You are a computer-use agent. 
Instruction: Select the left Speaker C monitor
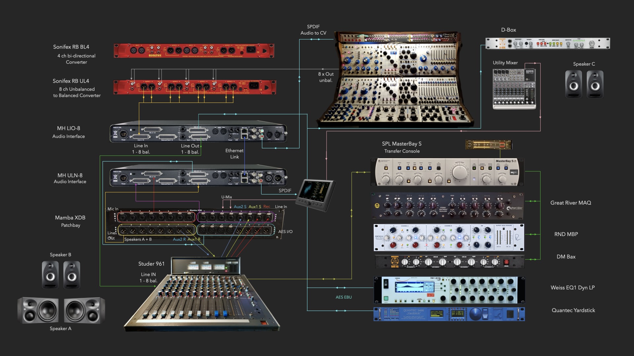(574, 84)
